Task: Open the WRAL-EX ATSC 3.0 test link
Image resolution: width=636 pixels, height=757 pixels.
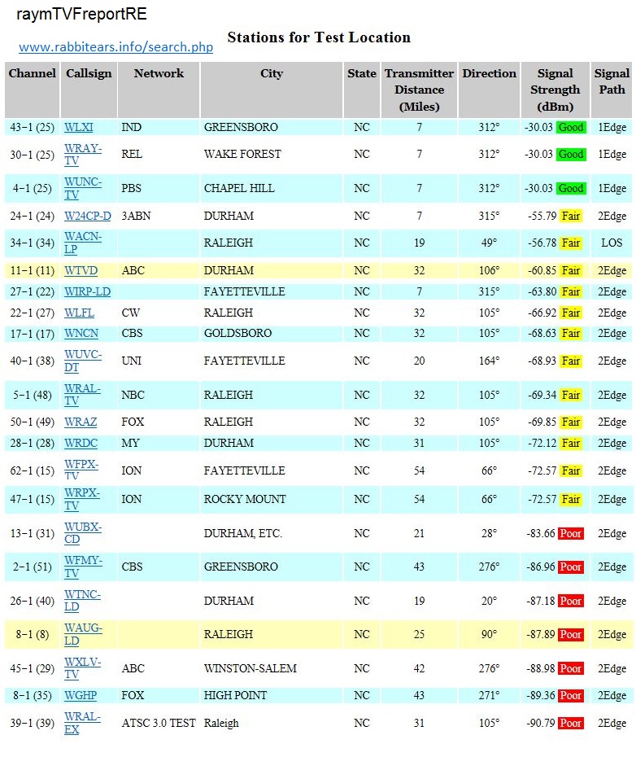Action: coord(83,723)
